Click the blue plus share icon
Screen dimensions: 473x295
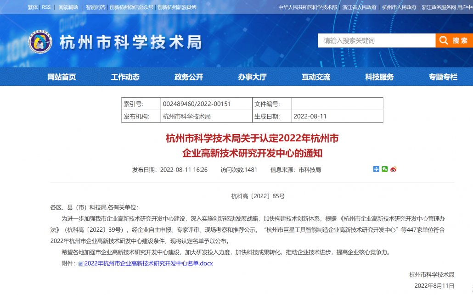(377, 169)
